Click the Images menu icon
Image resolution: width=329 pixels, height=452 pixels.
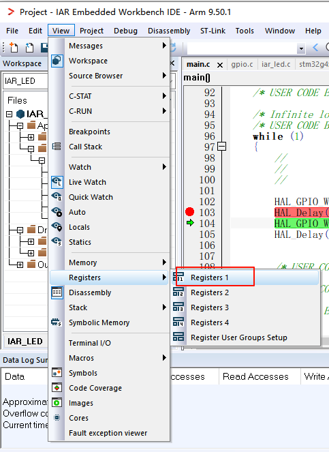[x=57, y=403]
